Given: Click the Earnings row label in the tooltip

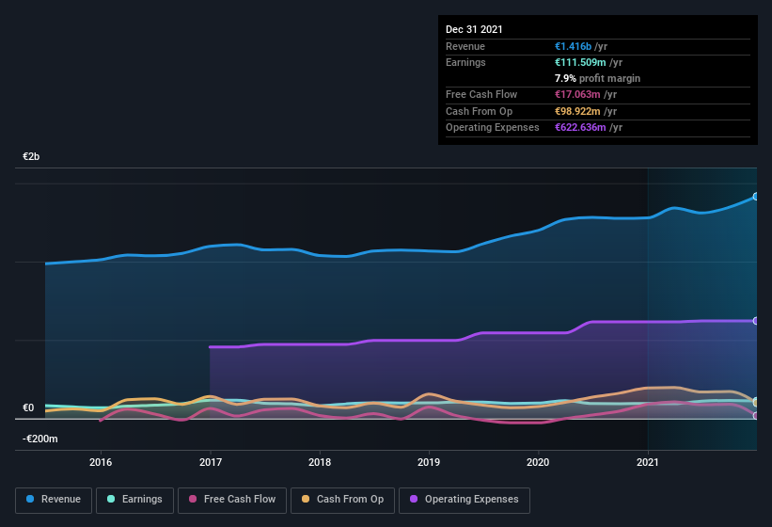Looking at the screenshot, I should [x=465, y=62].
